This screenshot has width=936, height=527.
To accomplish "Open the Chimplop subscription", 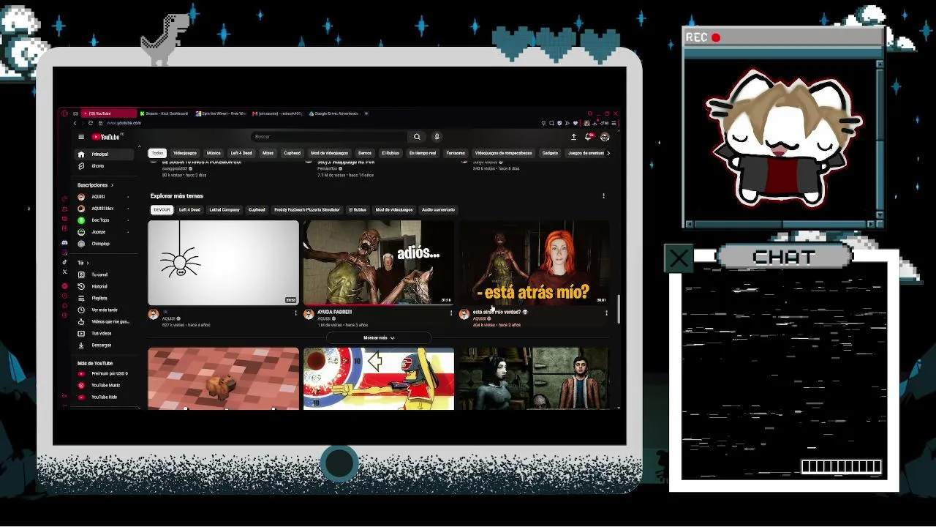I will coord(104,244).
